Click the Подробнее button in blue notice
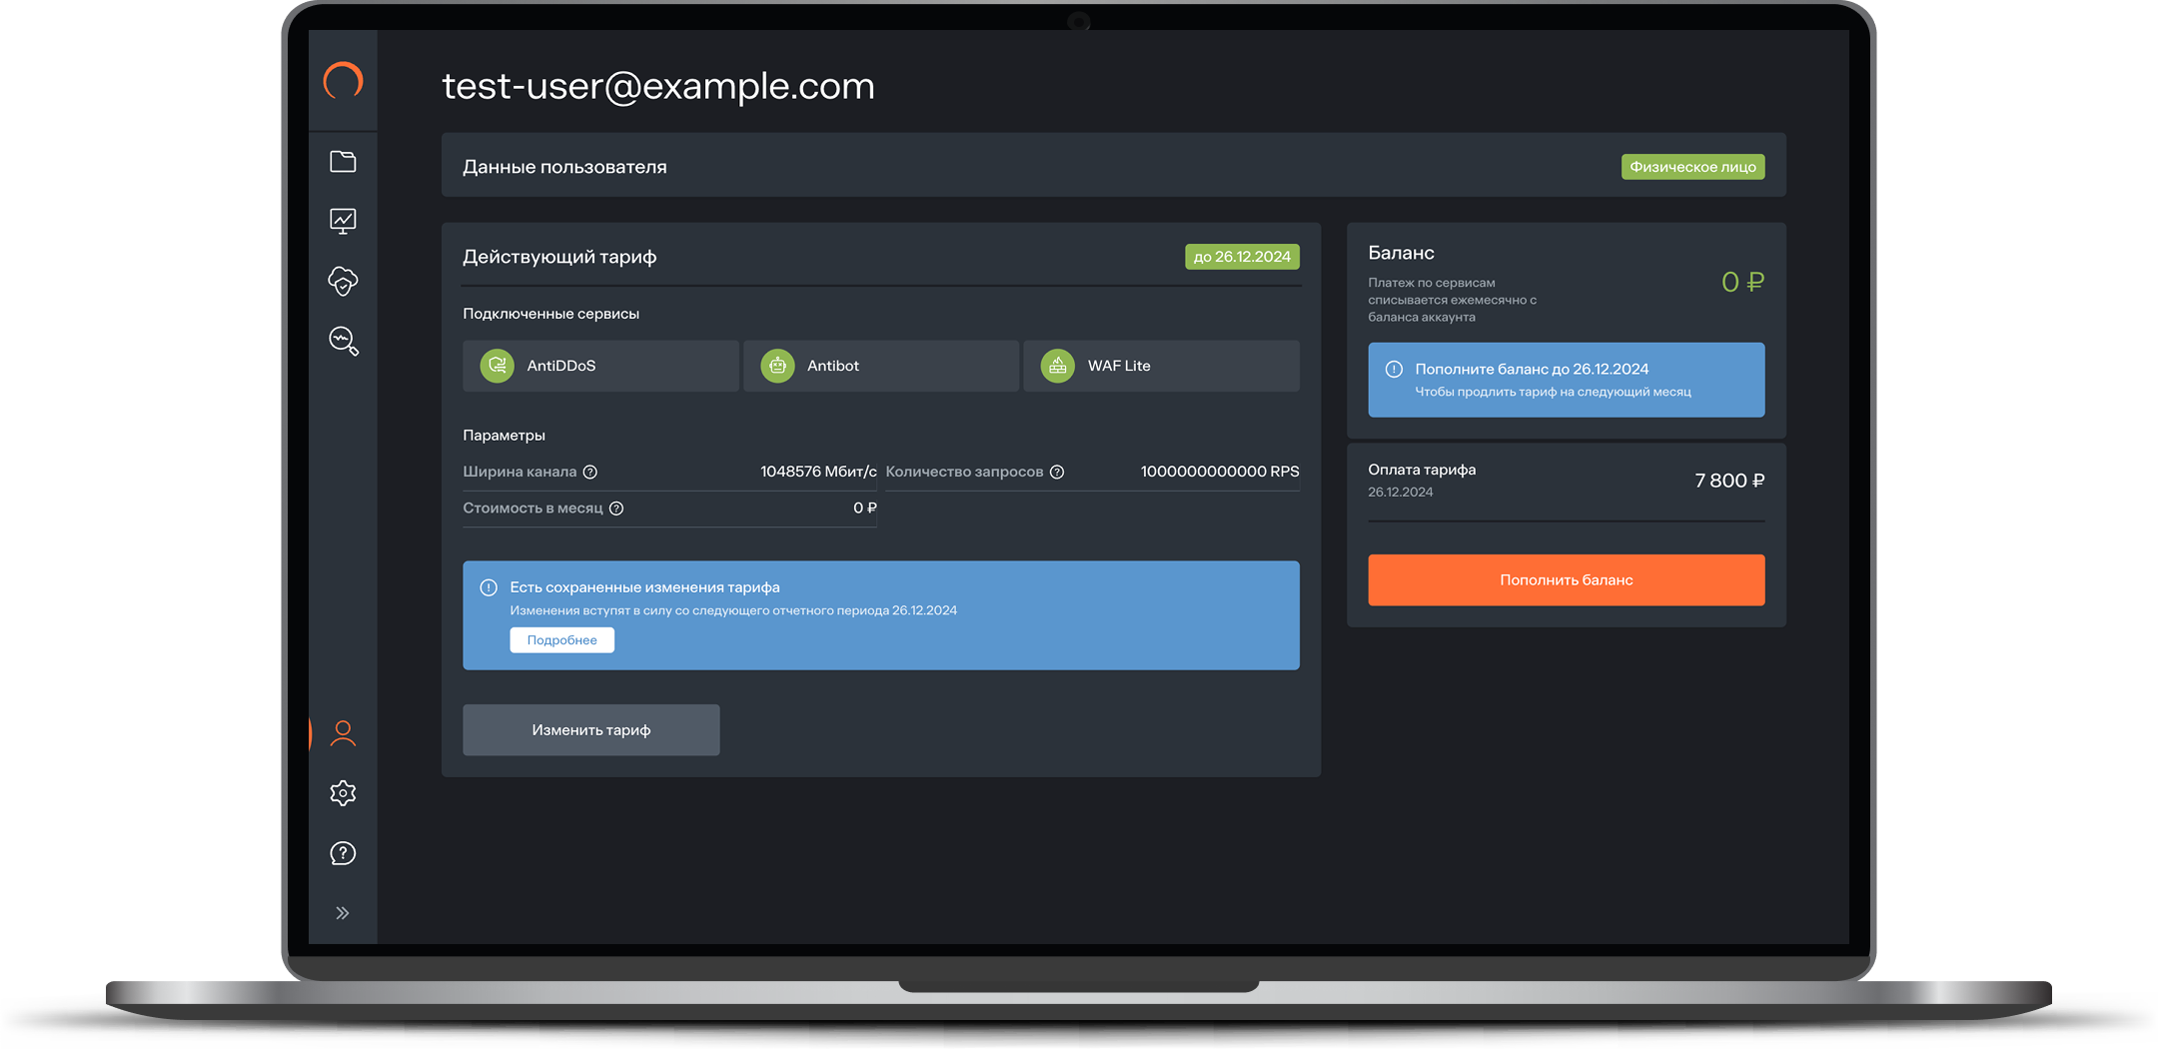2158x1049 pixels. (561, 640)
